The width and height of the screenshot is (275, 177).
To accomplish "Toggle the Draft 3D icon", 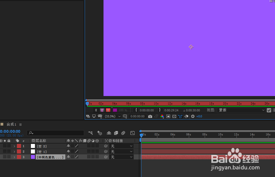I will click(x=100, y=133).
